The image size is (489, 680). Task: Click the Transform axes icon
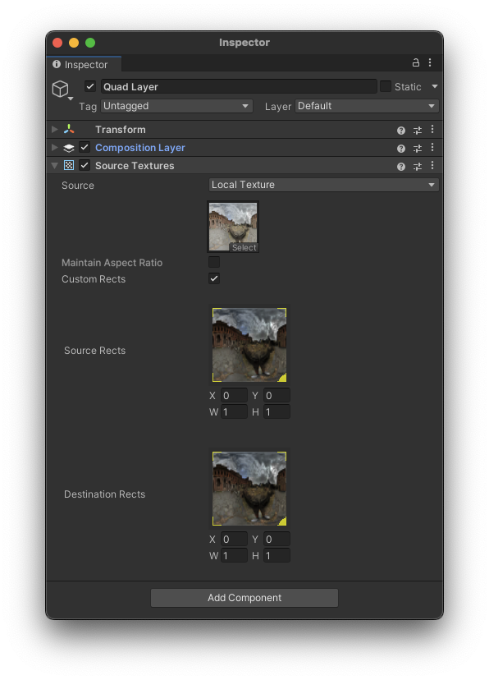pos(69,129)
